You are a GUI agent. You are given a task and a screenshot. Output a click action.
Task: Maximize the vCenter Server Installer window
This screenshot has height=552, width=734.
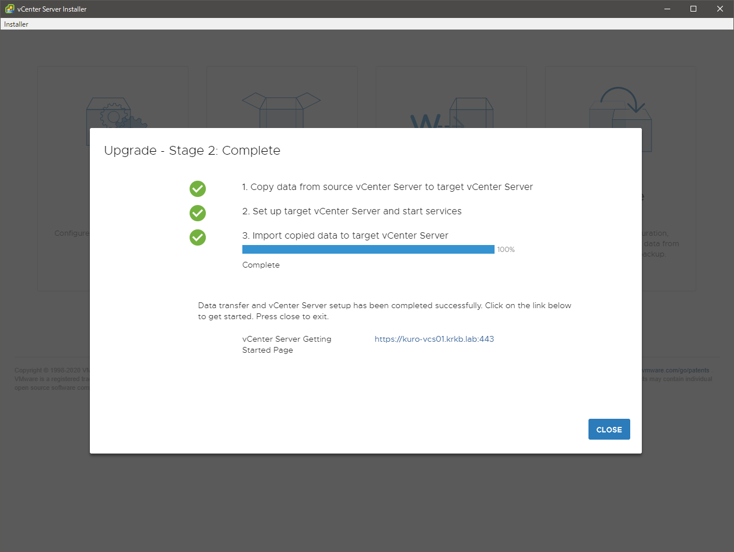pos(693,9)
